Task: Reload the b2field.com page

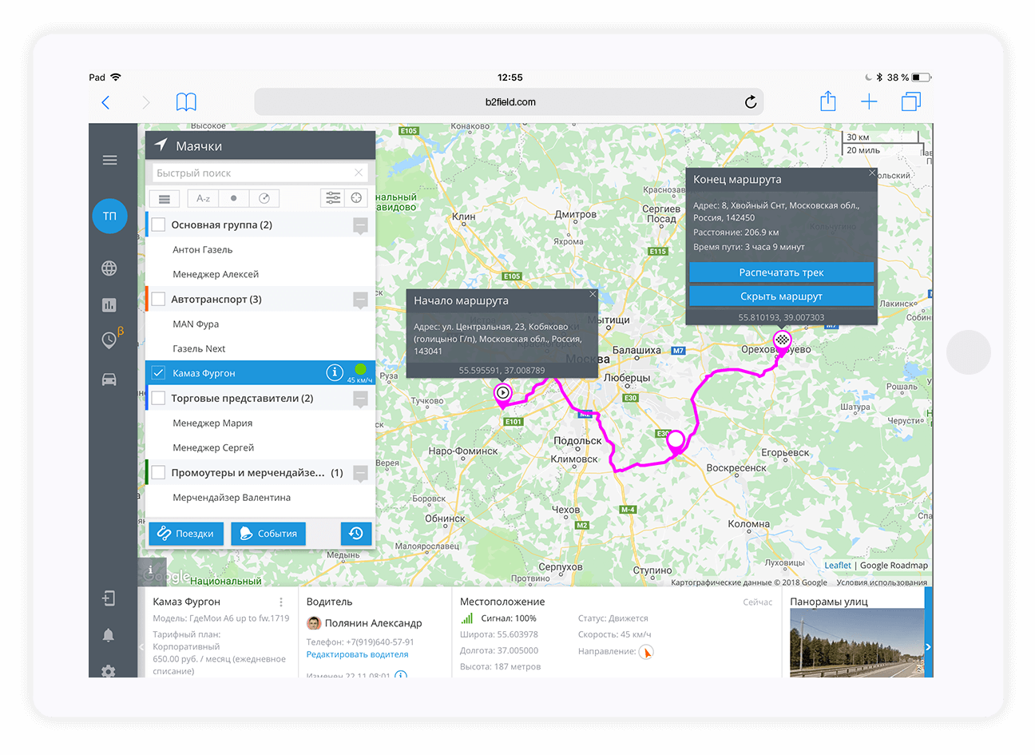Action: point(750,101)
